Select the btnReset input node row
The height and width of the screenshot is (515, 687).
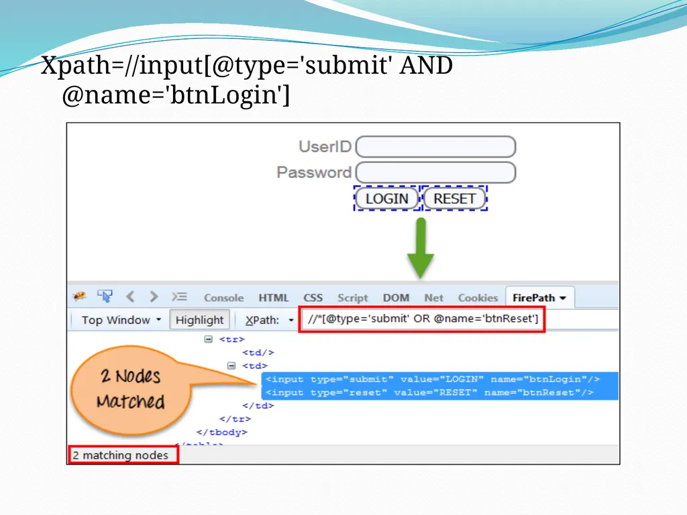click(x=439, y=393)
